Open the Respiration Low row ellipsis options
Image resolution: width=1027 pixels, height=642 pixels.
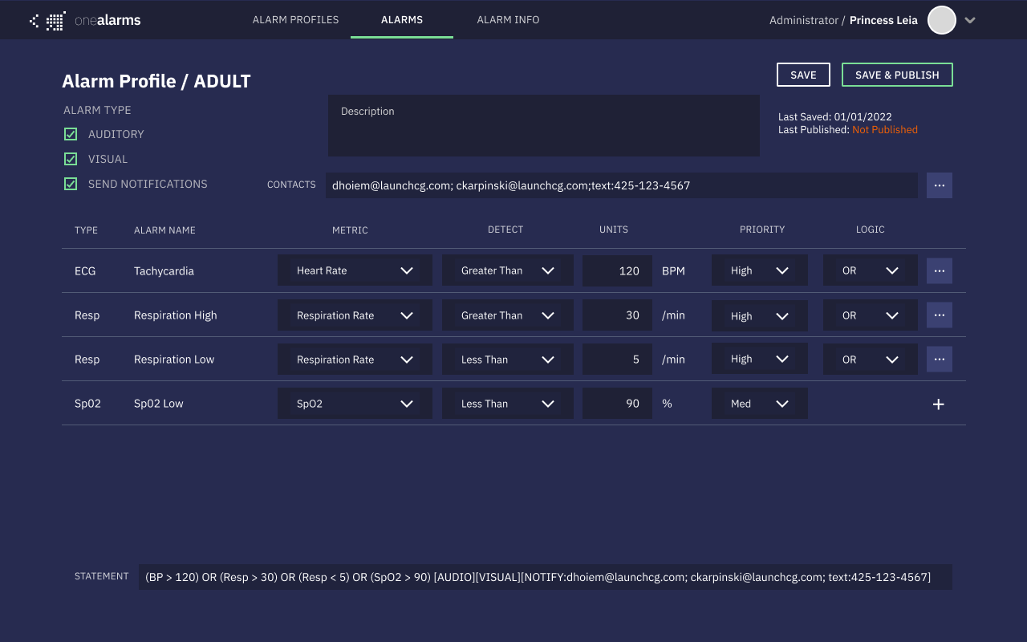click(x=939, y=359)
